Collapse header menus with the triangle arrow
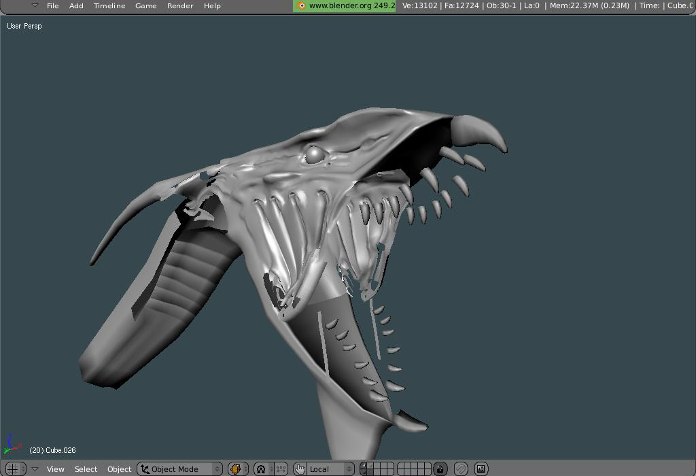 pyautogui.click(x=35, y=469)
